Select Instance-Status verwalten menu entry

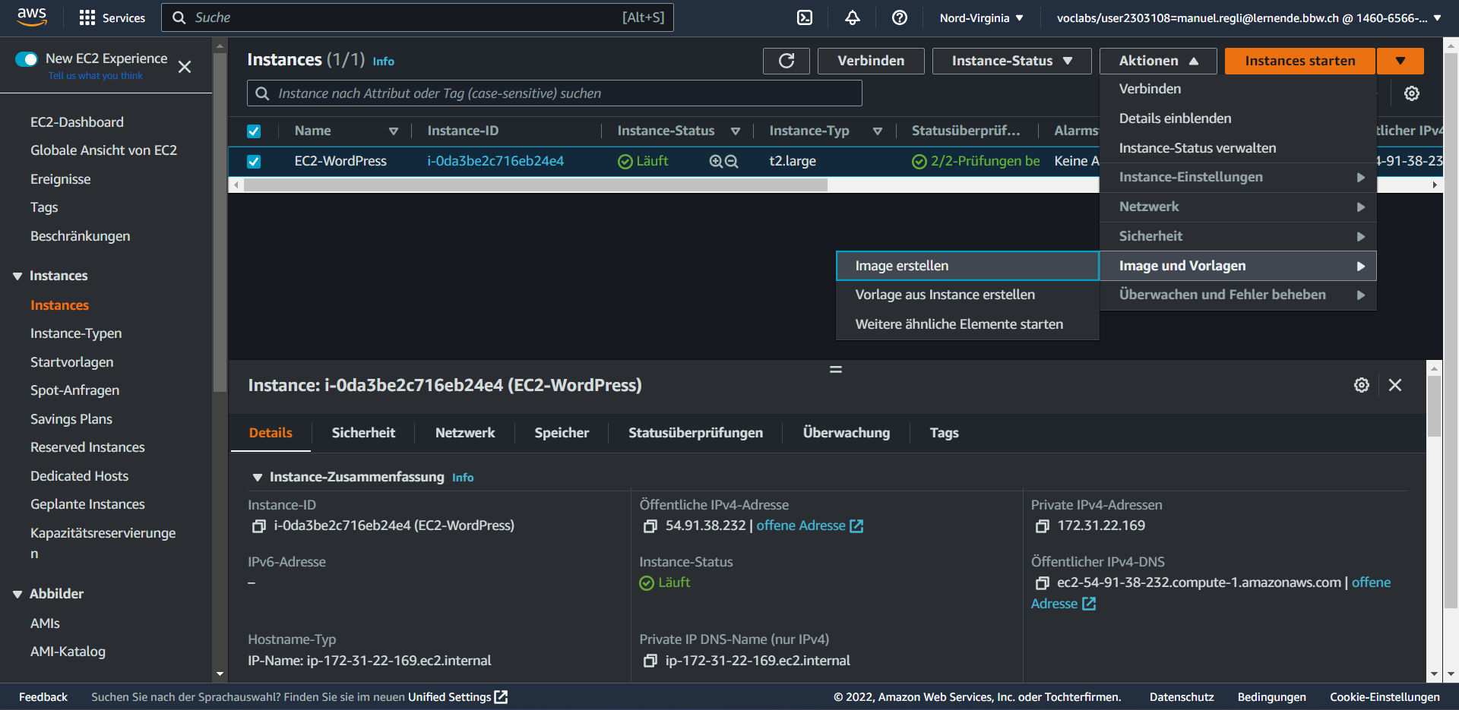(x=1238, y=148)
